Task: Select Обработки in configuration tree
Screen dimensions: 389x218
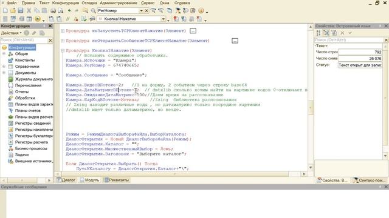Action: pos(25,98)
